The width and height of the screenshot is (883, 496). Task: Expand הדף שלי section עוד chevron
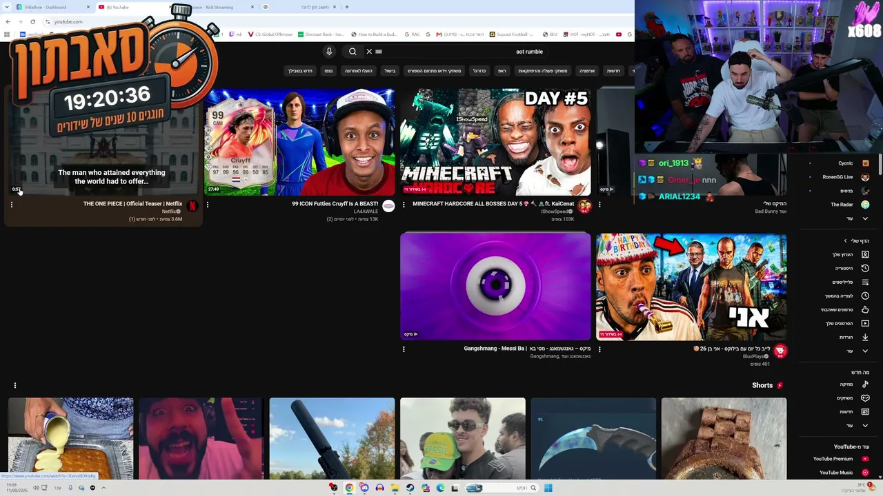[x=865, y=351]
